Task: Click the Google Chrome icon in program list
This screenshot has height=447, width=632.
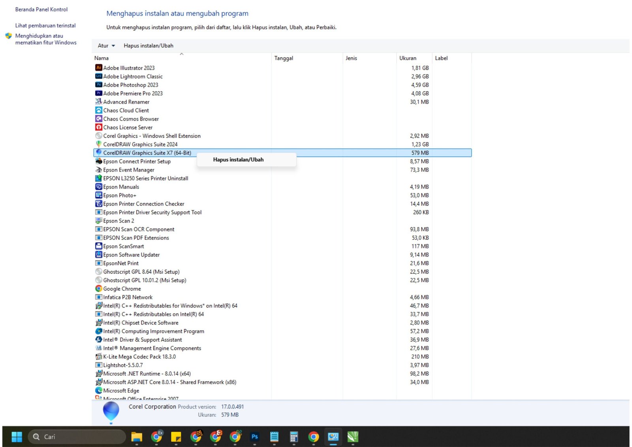Action: [x=98, y=289]
